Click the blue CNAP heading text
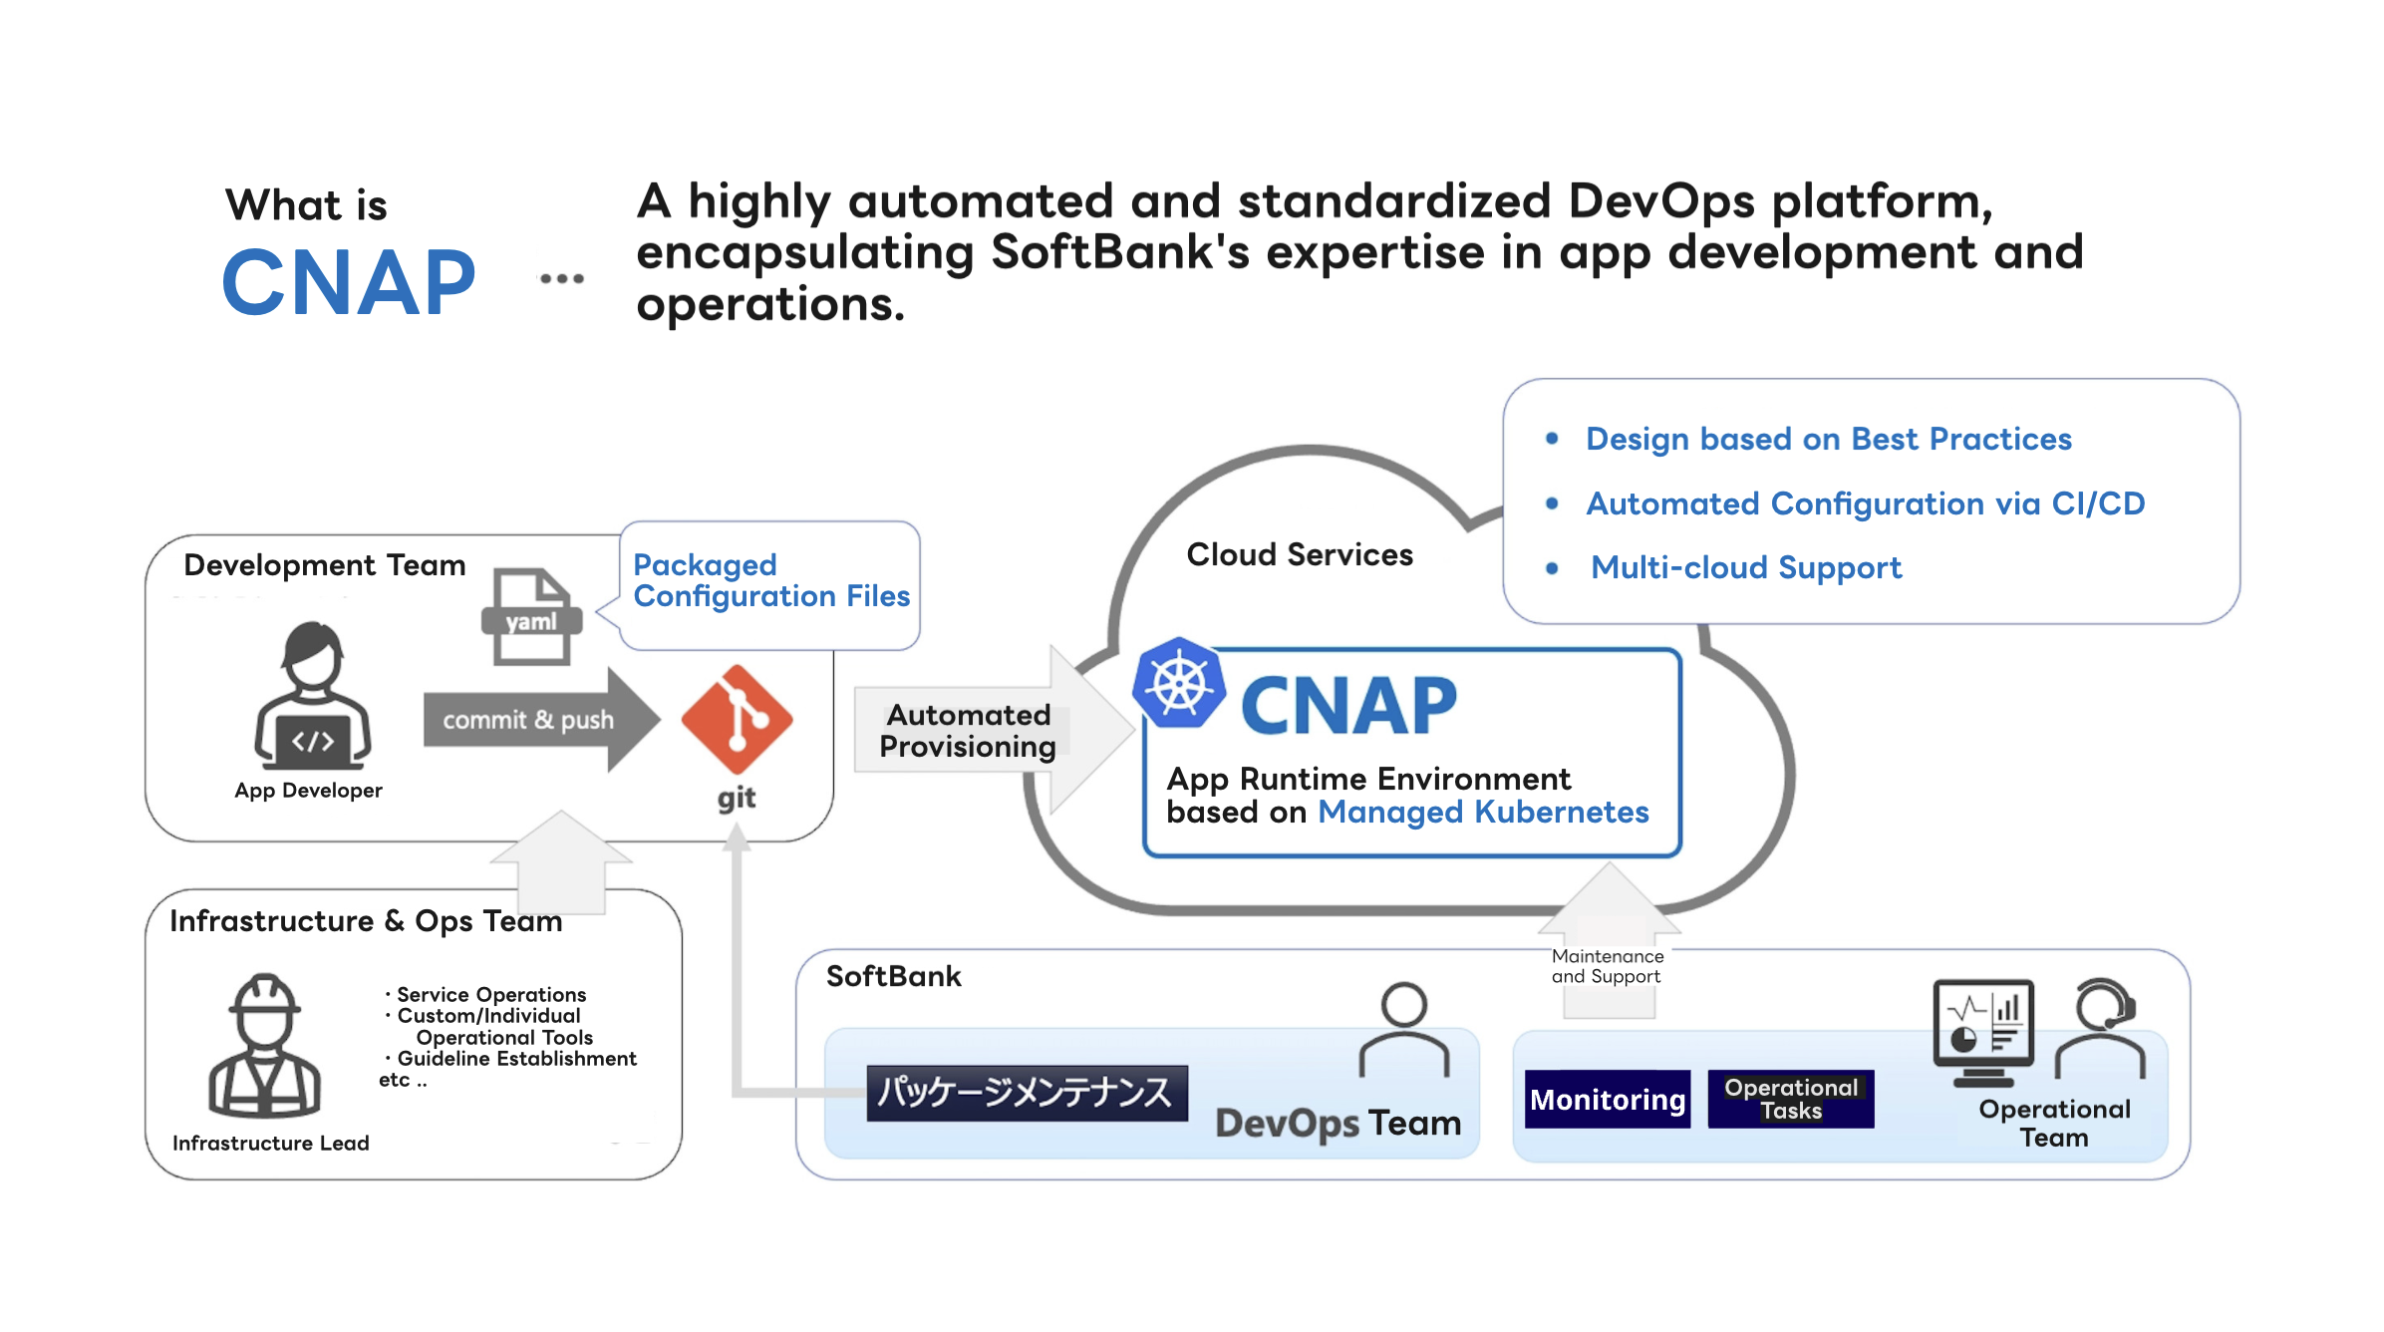This screenshot has height=1332, width=2384. [x=349, y=280]
